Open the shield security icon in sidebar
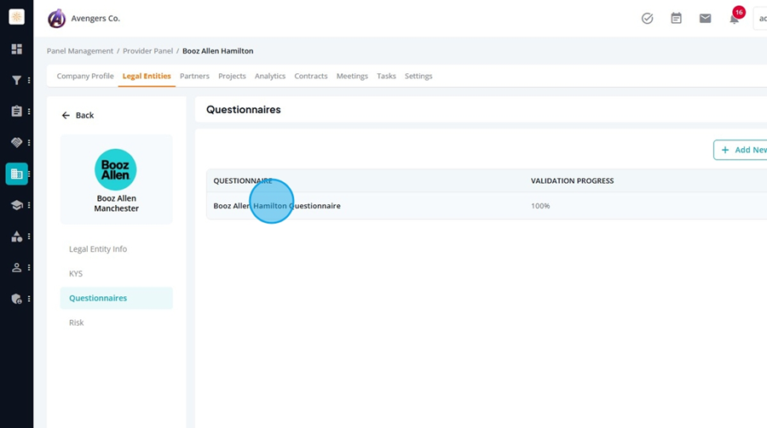The width and height of the screenshot is (767, 428). point(17,299)
